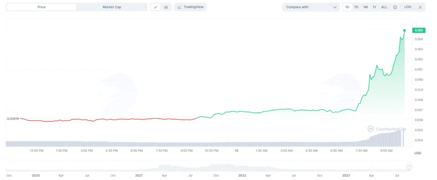Viewport: 437px width, 180px height.
Task: Click the 12:00 PM axis label
Action: [37, 151]
